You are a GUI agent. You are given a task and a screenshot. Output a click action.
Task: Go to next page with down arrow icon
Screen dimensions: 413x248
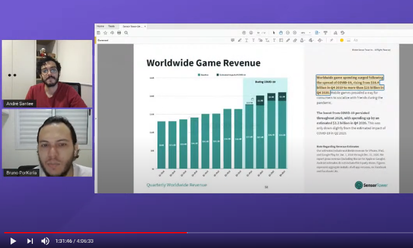pos(251,33)
